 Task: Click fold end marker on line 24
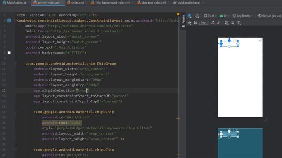(15, 139)
